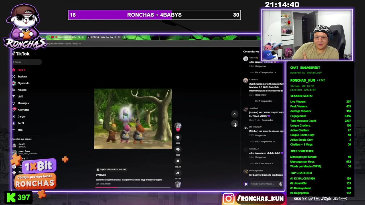Select the Amigos people icon
Viewport: 365px width, 205px height.
[13, 90]
